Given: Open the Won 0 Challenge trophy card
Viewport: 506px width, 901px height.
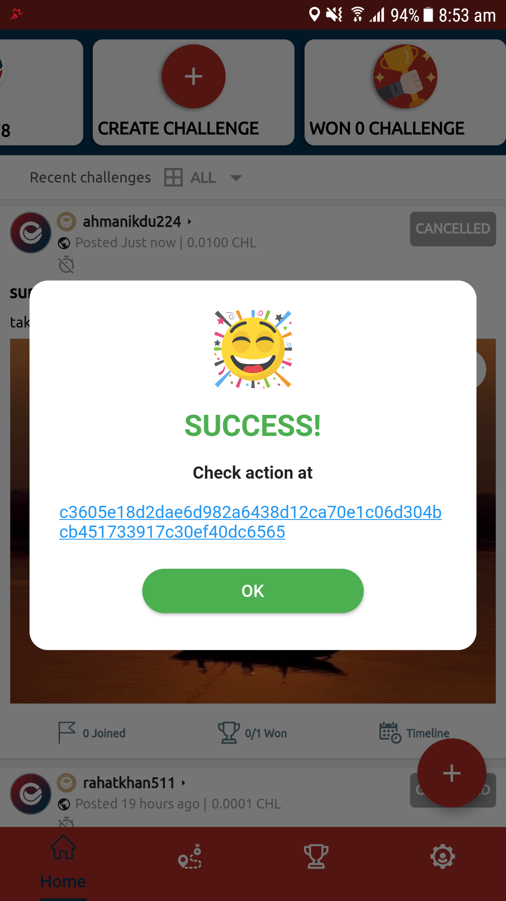Looking at the screenshot, I should (x=405, y=92).
